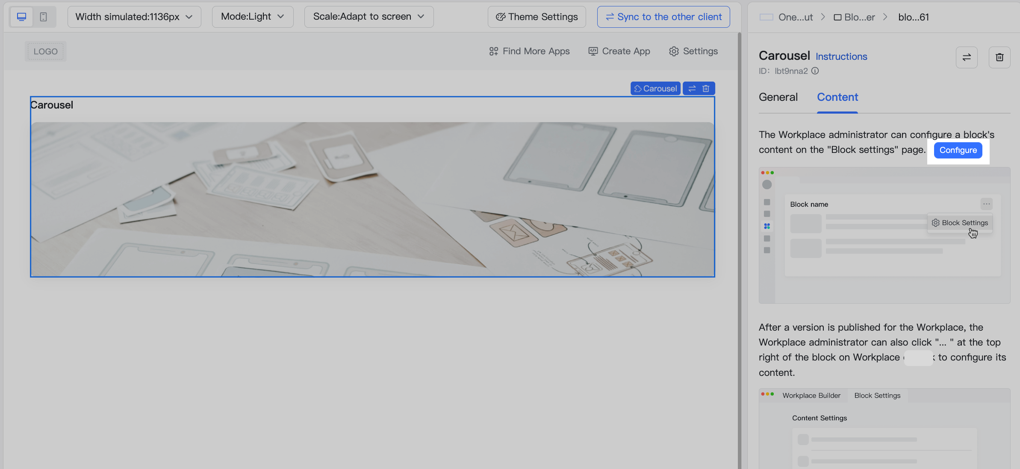Click the LOGO placeholder
The height and width of the screenshot is (469, 1020).
click(45, 51)
